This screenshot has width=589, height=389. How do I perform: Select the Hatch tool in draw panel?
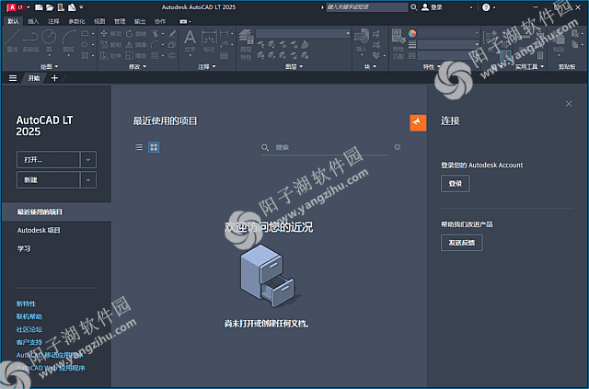pos(85,55)
